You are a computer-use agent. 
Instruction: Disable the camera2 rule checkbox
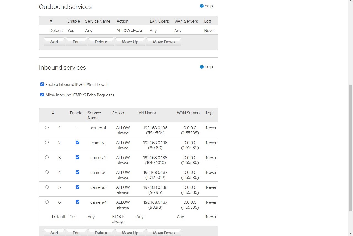[x=77, y=157]
